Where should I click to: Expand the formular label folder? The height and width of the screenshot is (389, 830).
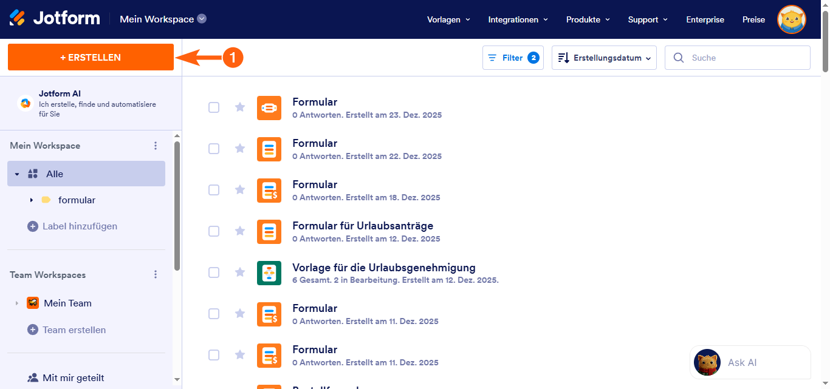click(32, 200)
